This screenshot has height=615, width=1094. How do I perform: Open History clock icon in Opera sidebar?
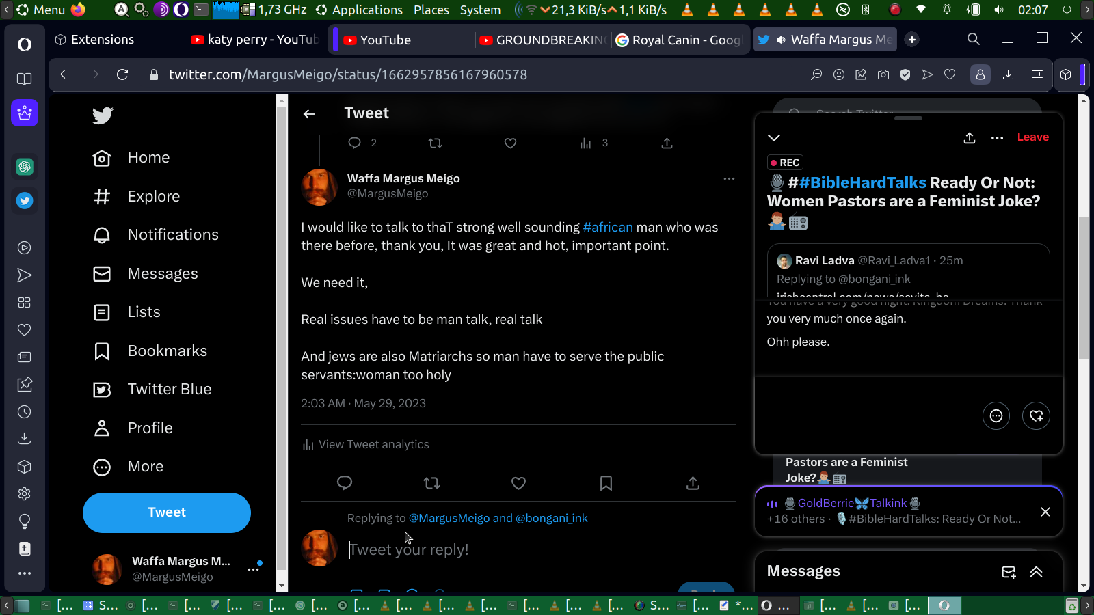25,412
